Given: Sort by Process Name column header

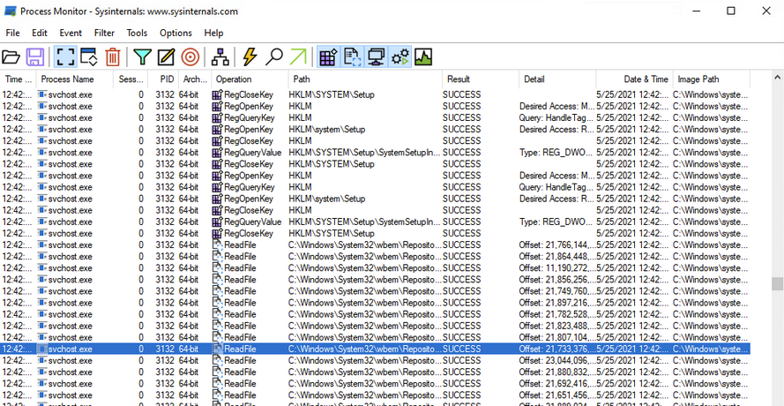Looking at the screenshot, I should point(74,79).
